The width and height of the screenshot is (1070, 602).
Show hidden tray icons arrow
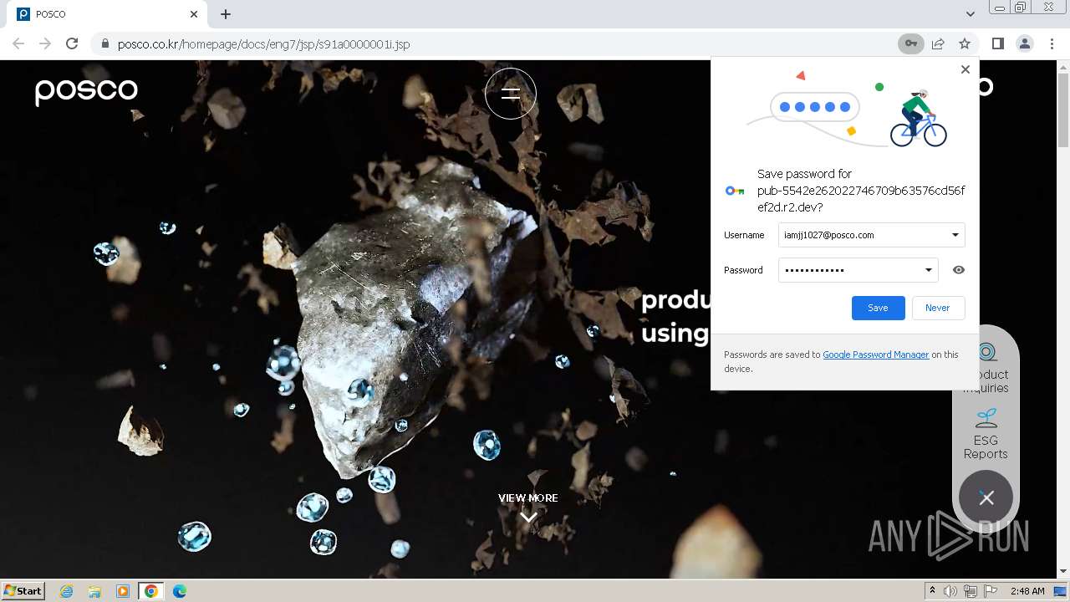pyautogui.click(x=932, y=591)
